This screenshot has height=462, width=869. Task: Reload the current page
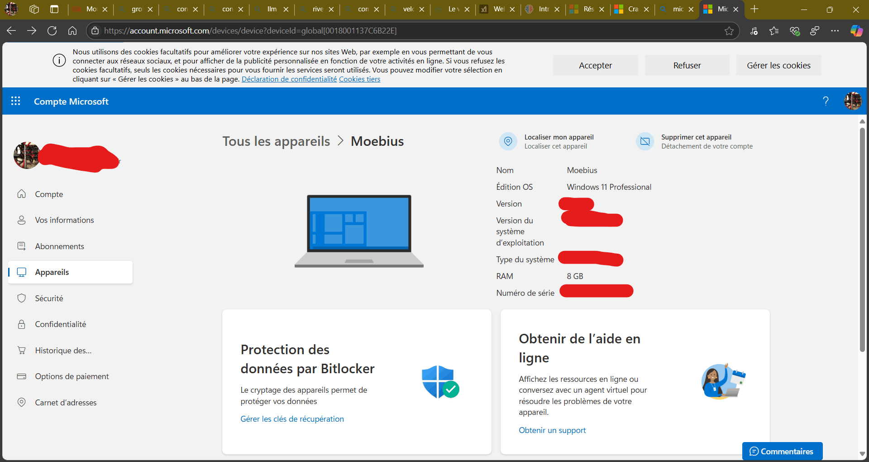(52, 31)
